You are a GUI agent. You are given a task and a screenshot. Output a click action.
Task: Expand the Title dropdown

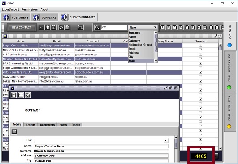pos(166,140)
